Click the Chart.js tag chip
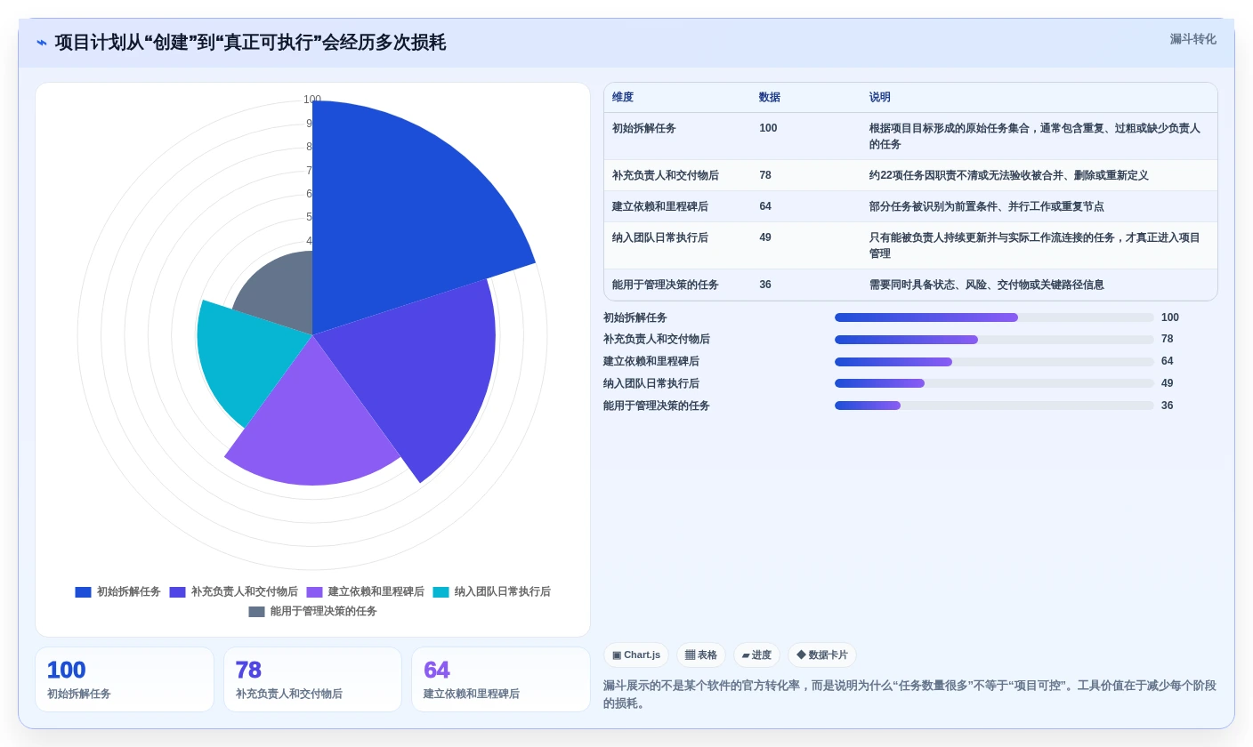The image size is (1253, 747). coord(636,655)
